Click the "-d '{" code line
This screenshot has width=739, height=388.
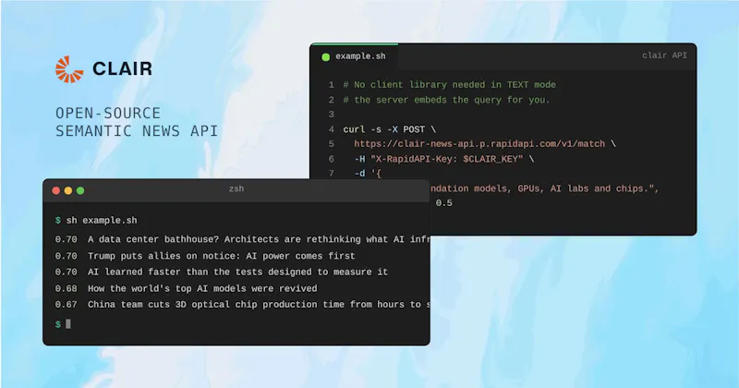(368, 174)
